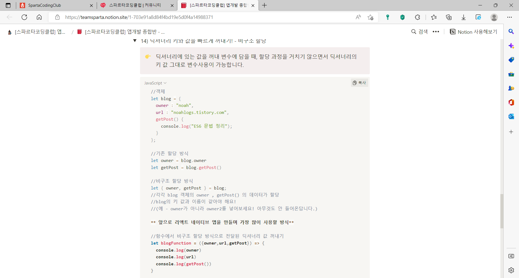Screen dimensions: 519x278
Task: Open the green shield extension
Action: click(402, 17)
